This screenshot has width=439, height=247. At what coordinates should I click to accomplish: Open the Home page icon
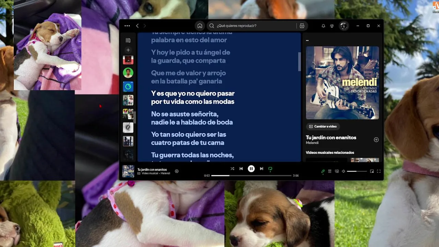(x=200, y=26)
